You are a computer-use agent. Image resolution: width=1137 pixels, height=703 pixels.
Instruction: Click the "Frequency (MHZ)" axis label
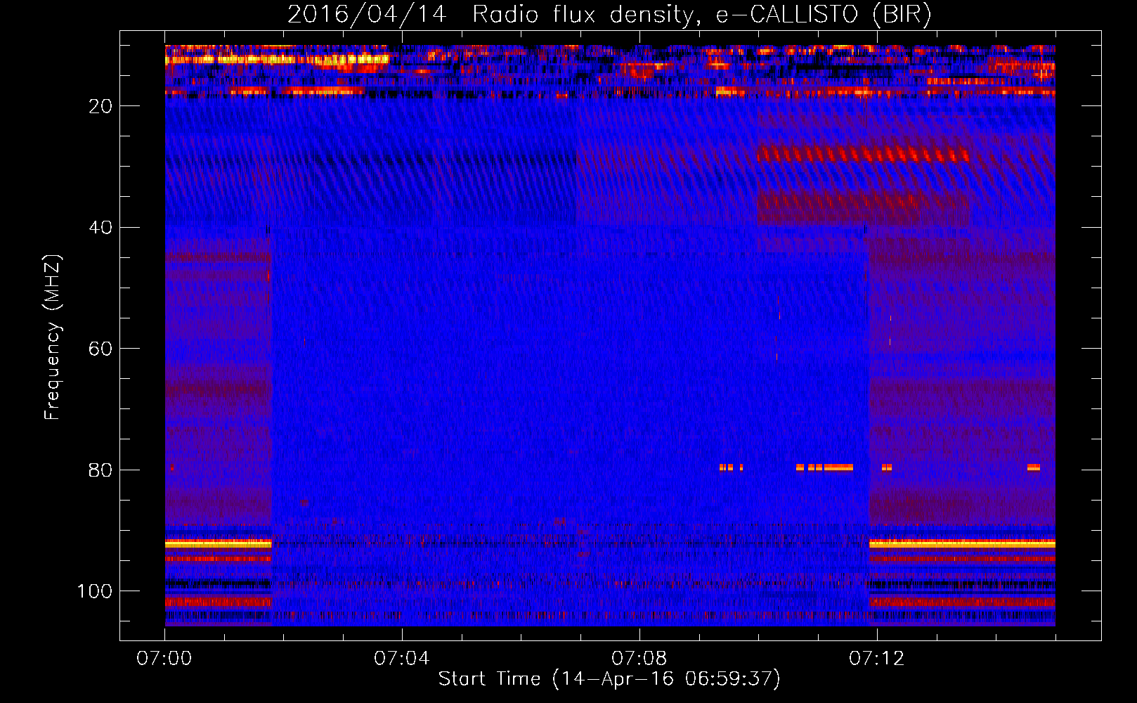click(x=53, y=337)
